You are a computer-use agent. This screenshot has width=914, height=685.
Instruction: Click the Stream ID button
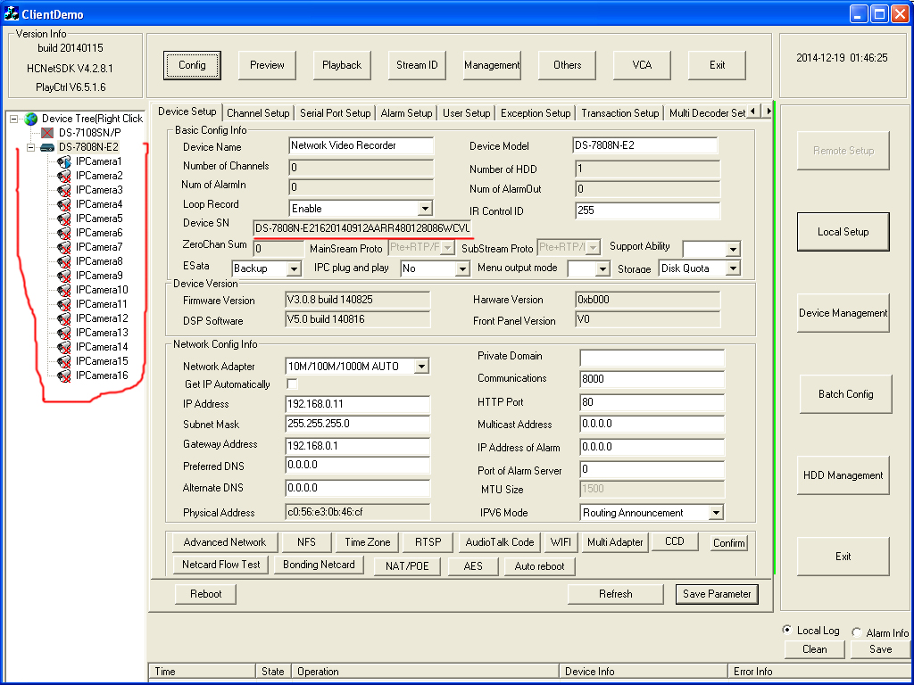[417, 65]
